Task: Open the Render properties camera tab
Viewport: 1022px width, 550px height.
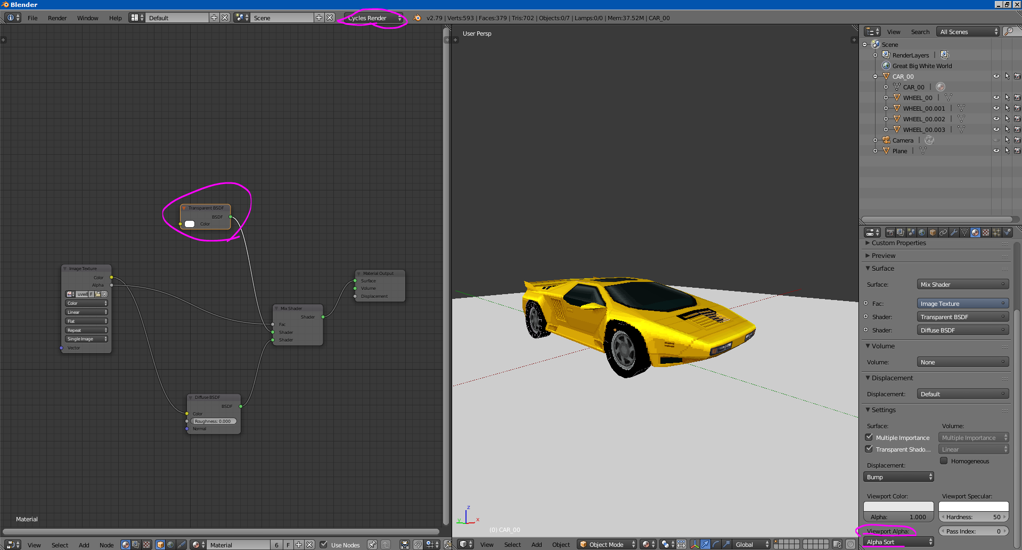Action: [x=890, y=232]
